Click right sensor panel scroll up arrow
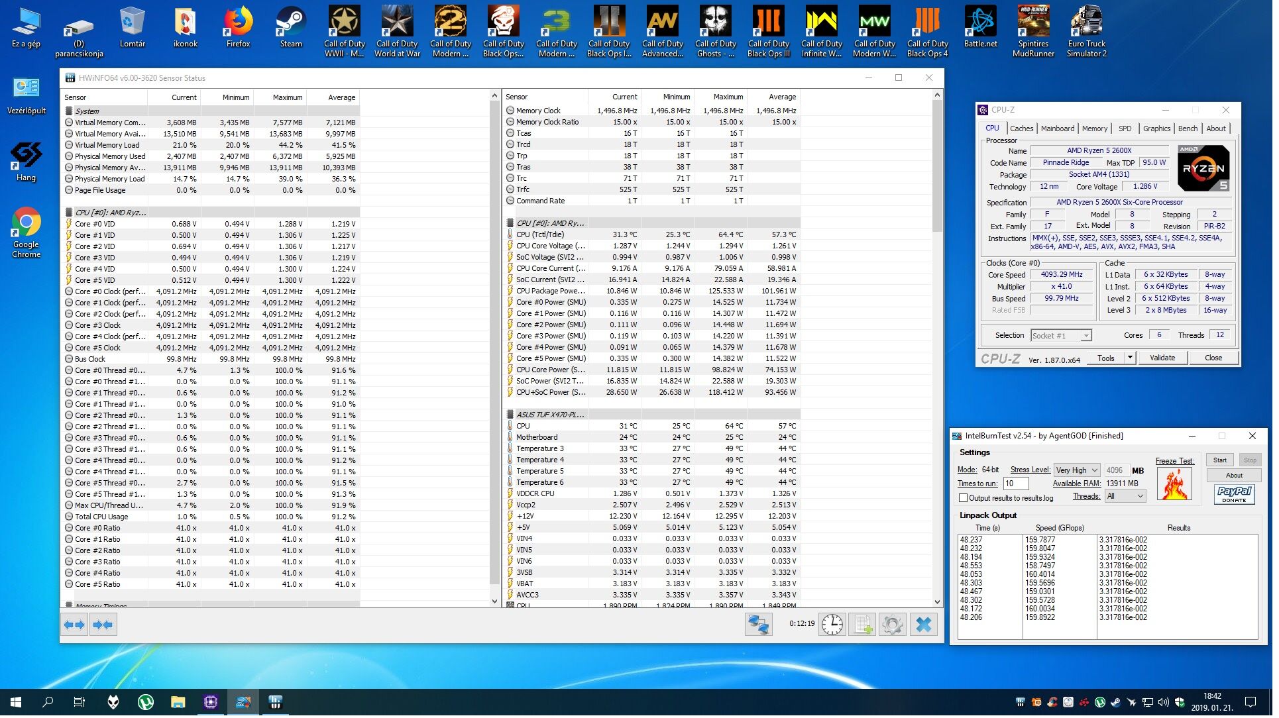Image resolution: width=1279 pixels, height=718 pixels. 942,96
